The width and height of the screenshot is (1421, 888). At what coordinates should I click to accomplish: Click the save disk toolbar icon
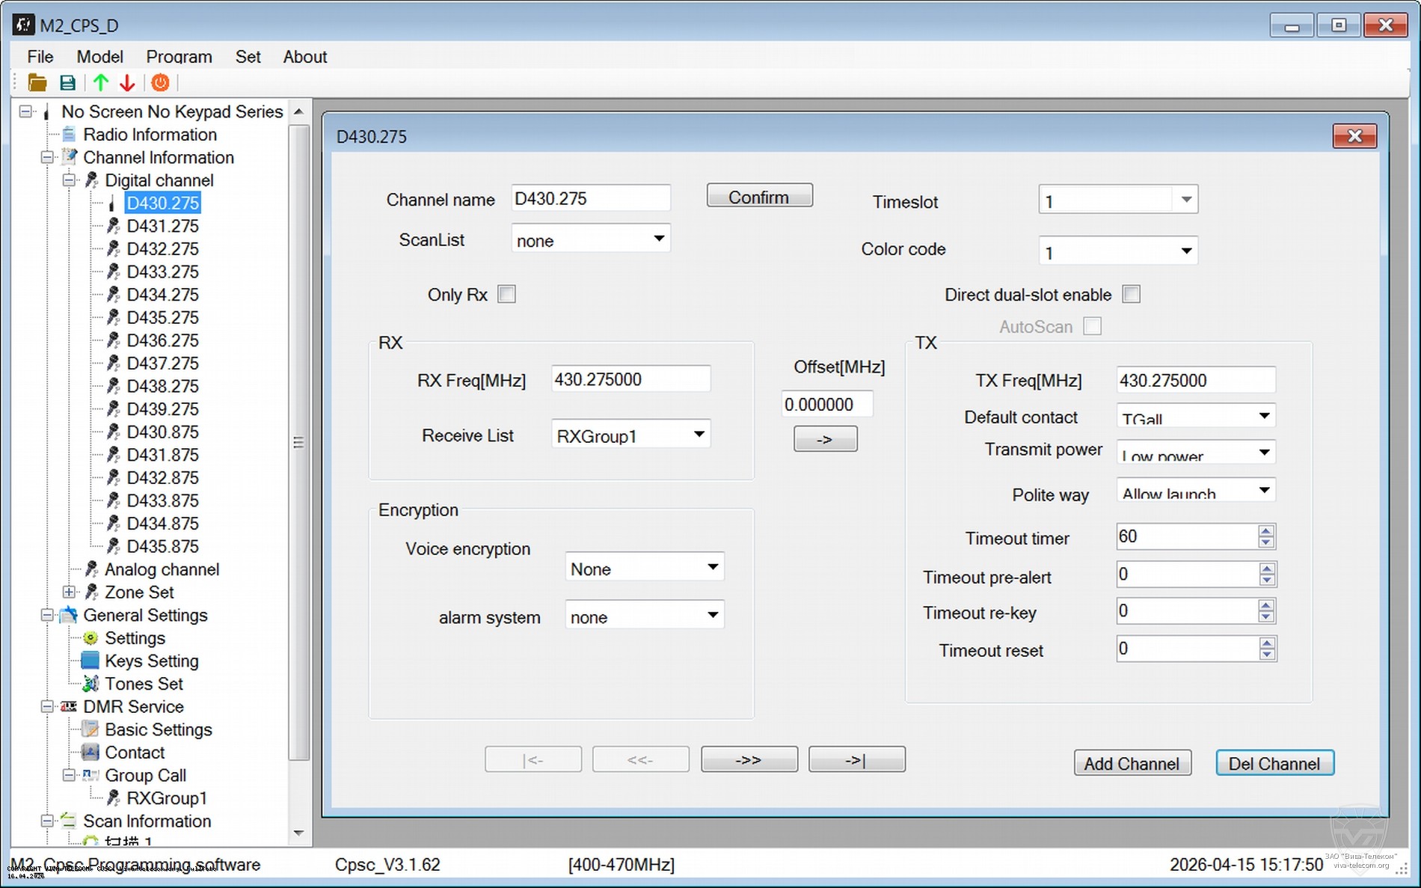(67, 82)
